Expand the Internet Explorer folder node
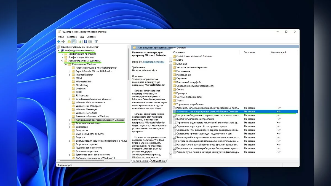The height and width of the screenshot is (186, 331). click(70, 75)
